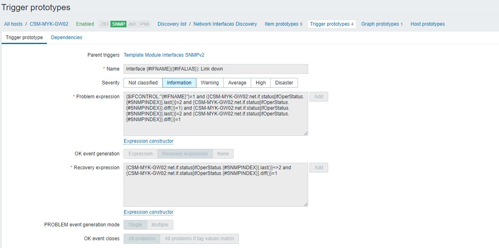This screenshot has width=499, height=248.
Task: Set severity to Warning
Action: [x=210, y=83]
